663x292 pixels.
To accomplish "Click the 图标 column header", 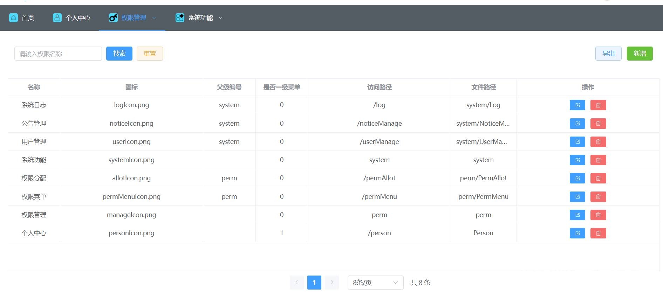I will point(131,87).
